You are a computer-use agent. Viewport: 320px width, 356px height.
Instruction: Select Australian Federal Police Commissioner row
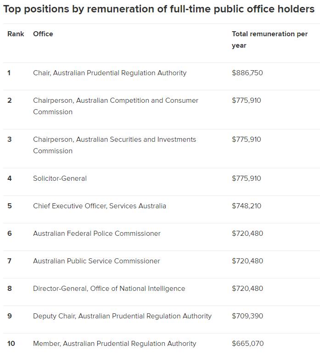tap(97, 234)
